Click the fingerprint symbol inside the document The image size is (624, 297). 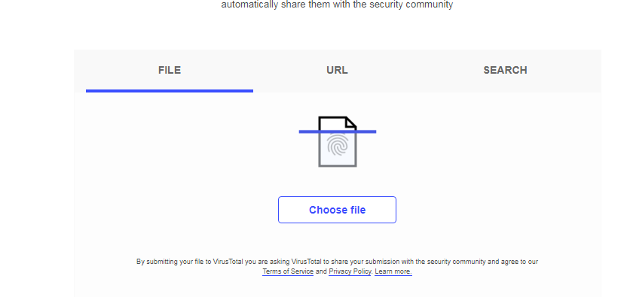[338, 145]
